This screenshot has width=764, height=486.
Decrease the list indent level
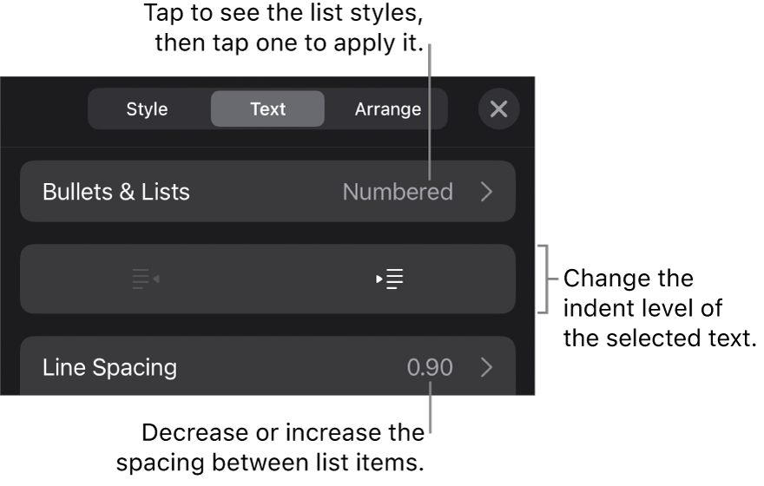pyautogui.click(x=145, y=279)
